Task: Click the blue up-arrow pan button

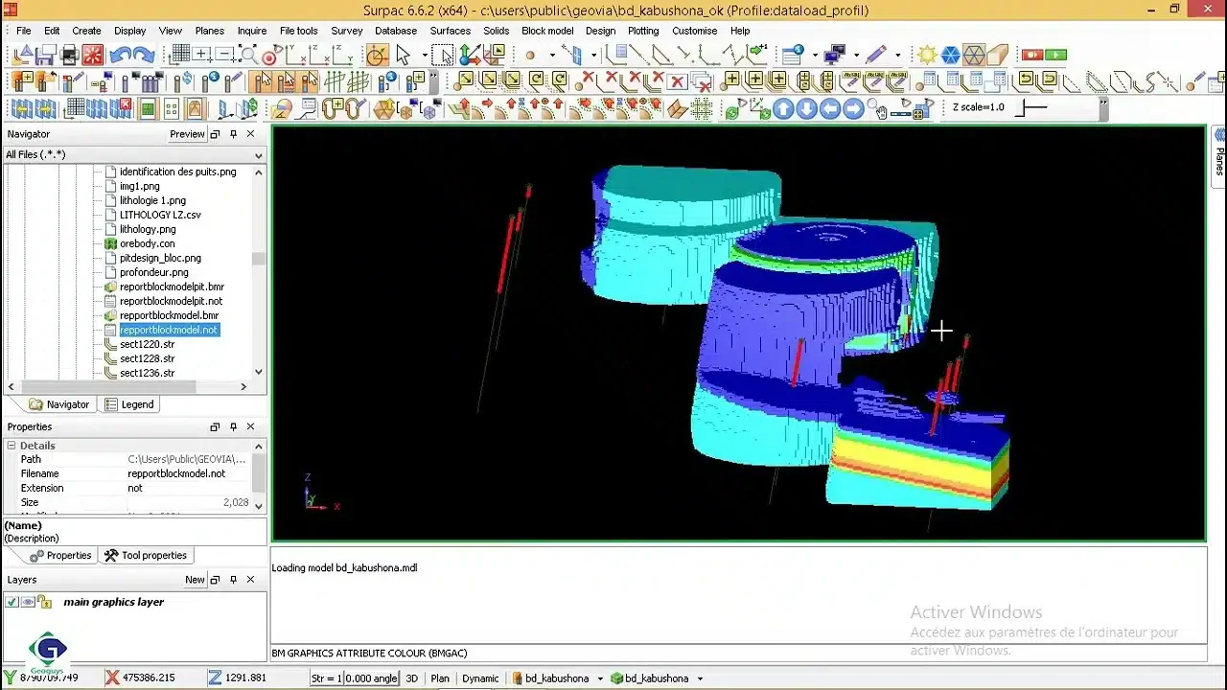Action: point(783,109)
